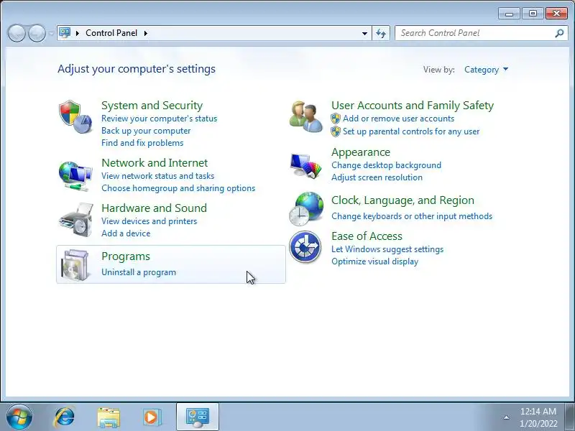575x431 pixels.
Task: Open Clock, Language, and Region heading
Action: (402, 200)
